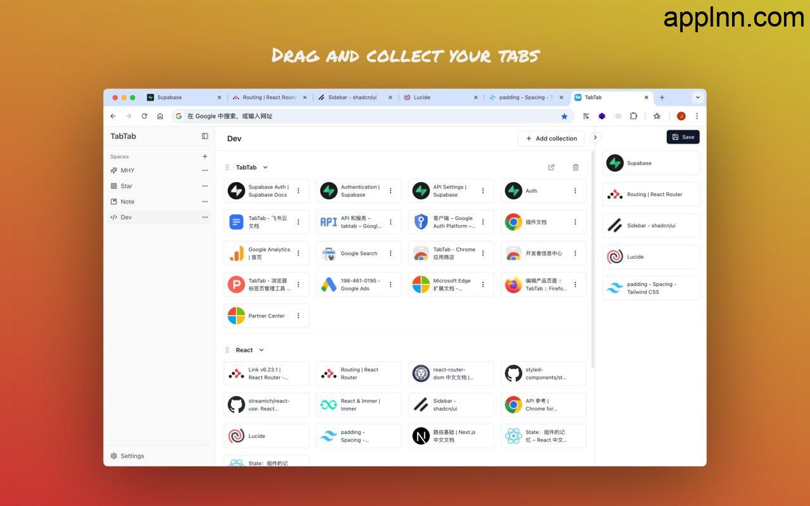Screen dimensions: 810x506
Task: Bookmark this page with star icon
Action: pos(564,116)
